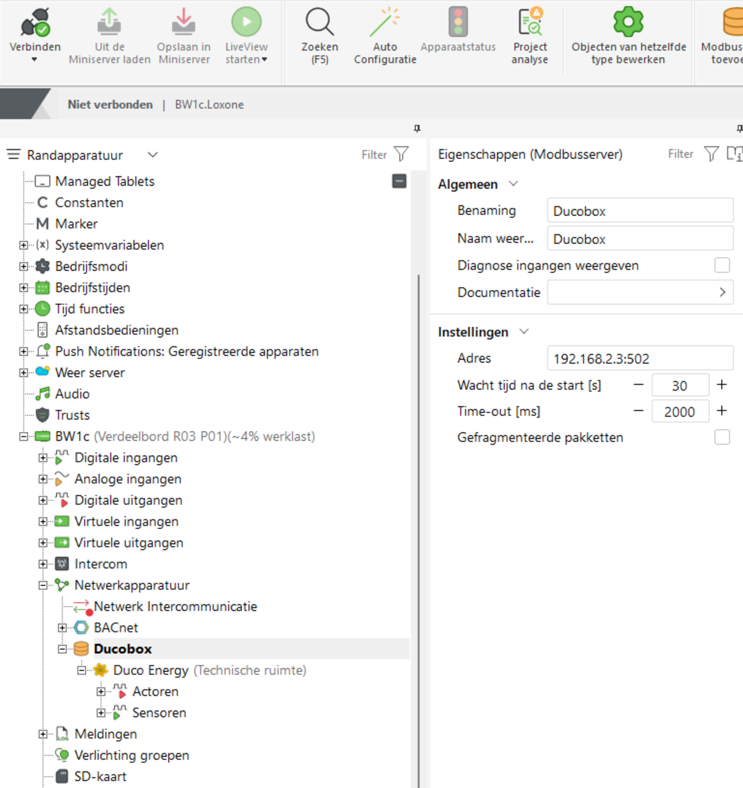Collapse the Algemeen section
This screenshot has height=788, width=743.
(513, 184)
